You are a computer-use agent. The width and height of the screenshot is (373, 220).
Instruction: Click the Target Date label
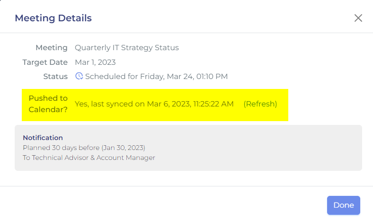[45, 62]
